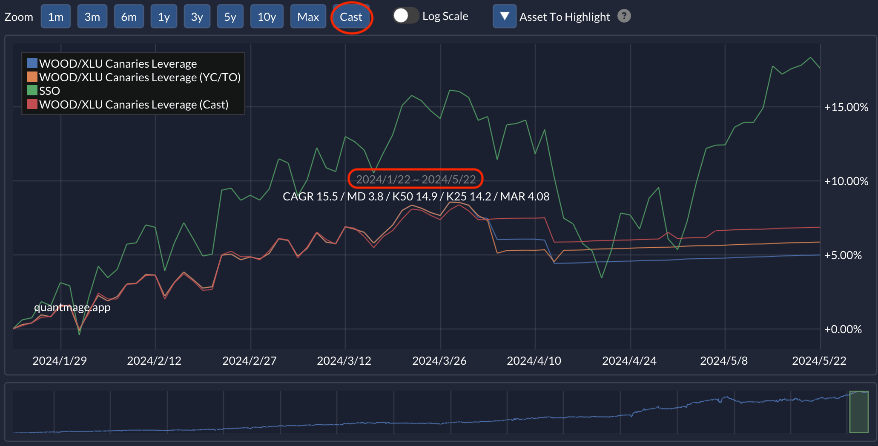The image size is (878, 446).
Task: Click x-axis label 2024/2/27
Action: point(250,361)
